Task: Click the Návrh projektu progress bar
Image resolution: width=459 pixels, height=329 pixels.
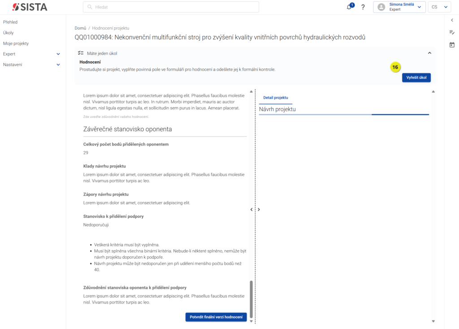Action: [344, 114]
